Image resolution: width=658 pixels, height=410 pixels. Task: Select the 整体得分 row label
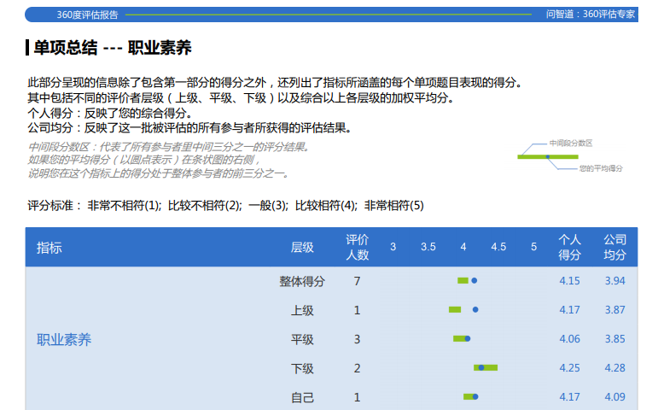302,281
